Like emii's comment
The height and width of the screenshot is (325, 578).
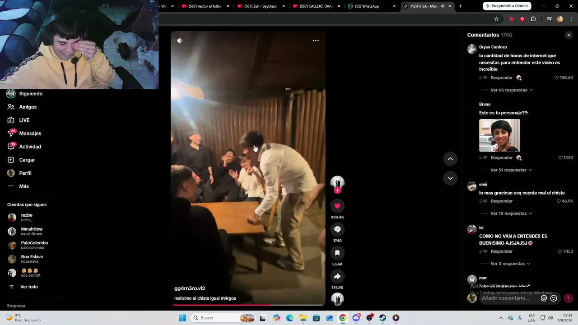point(559,201)
